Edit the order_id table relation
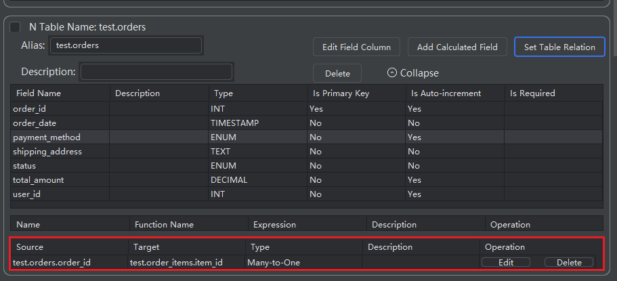This screenshot has height=281, width=617. (x=505, y=262)
